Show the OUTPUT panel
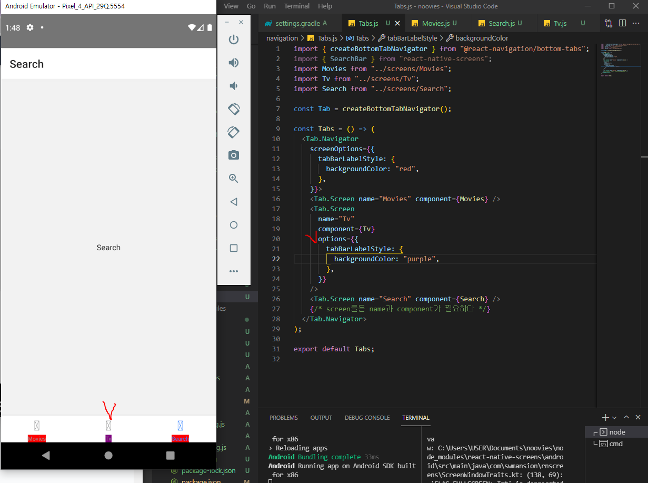 click(x=321, y=418)
